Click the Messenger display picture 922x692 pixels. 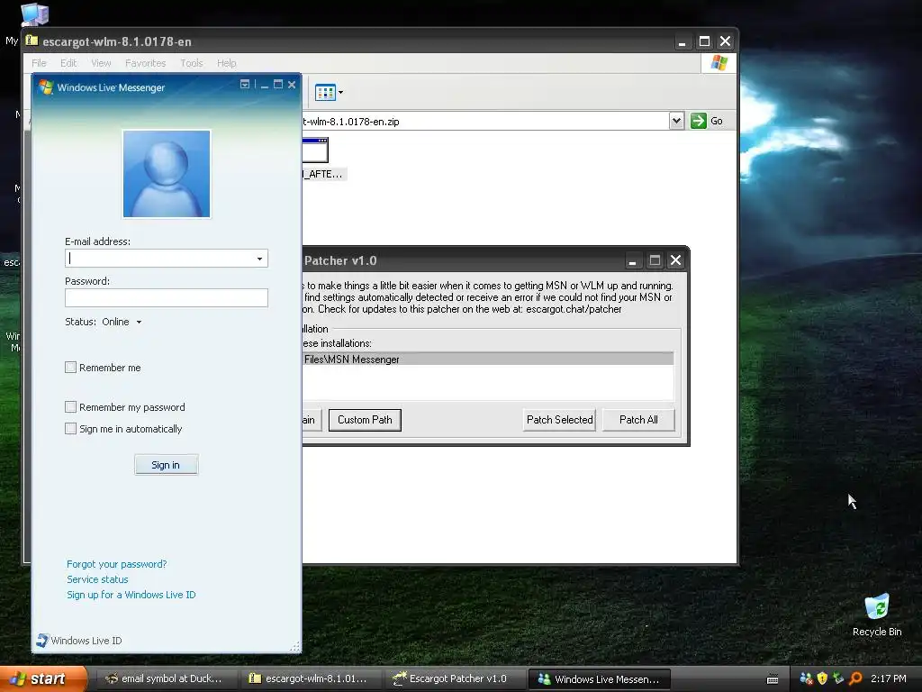[x=167, y=174]
